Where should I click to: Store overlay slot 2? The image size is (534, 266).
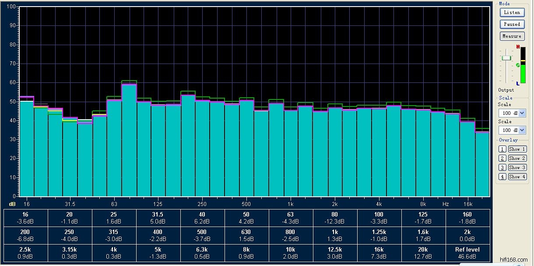pyautogui.click(x=502, y=159)
